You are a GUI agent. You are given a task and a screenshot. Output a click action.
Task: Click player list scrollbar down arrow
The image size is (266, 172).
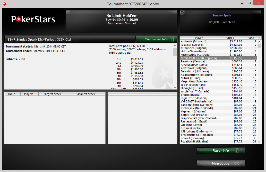coord(259,141)
